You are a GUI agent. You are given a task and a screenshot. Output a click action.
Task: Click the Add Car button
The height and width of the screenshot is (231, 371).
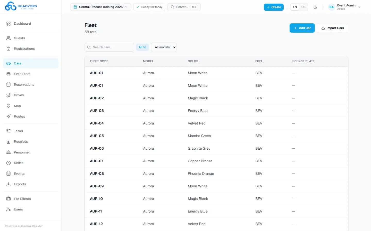click(x=302, y=28)
